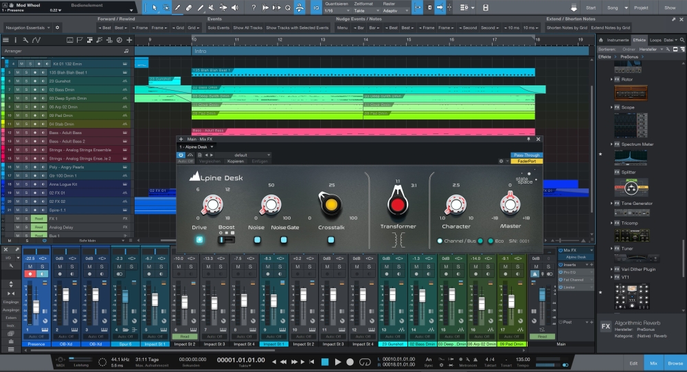Open the Navigation Essentials dropdown
Screen dimensions: 687x372
27,28
